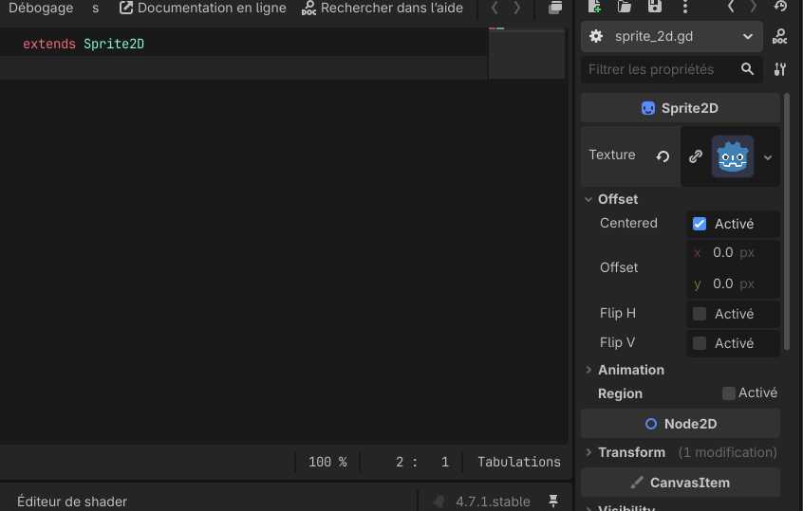Go to next object in inspector history
The image size is (803, 511).
[x=753, y=6]
